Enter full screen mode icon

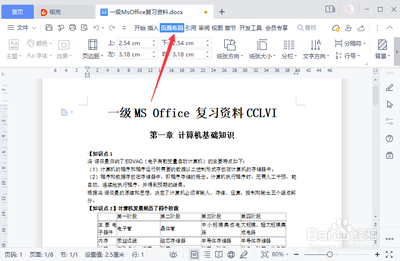pyautogui.click(x=389, y=254)
